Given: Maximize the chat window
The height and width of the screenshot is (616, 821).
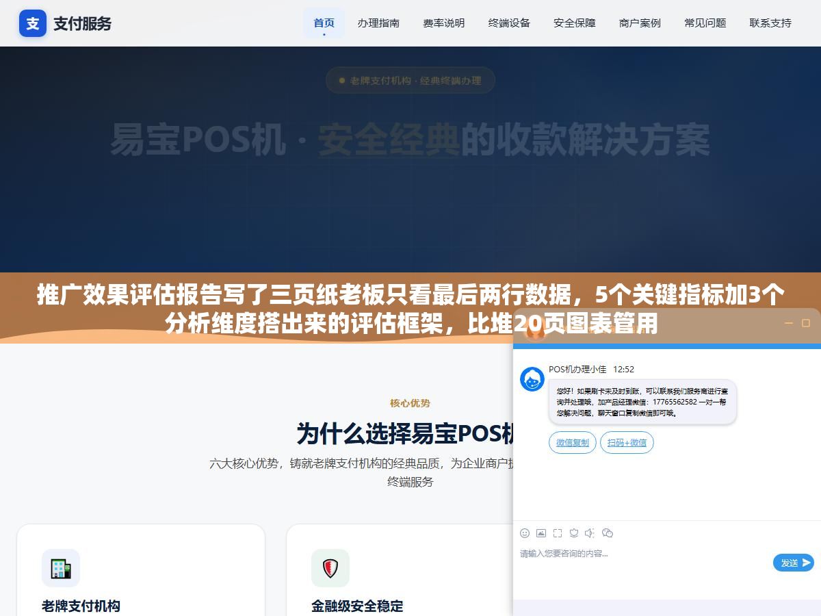Looking at the screenshot, I should pyautogui.click(x=806, y=323).
